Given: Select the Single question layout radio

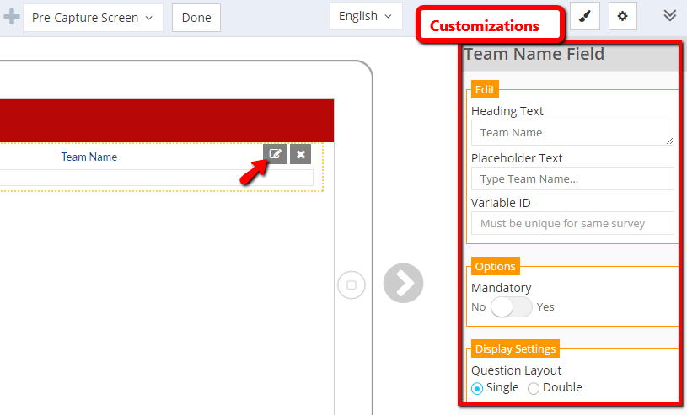Looking at the screenshot, I should coord(477,388).
